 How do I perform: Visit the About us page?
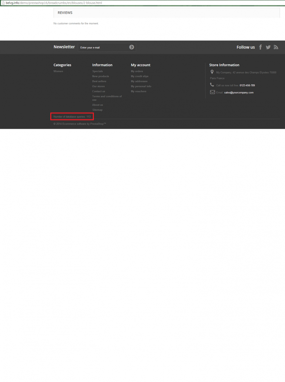98,105
